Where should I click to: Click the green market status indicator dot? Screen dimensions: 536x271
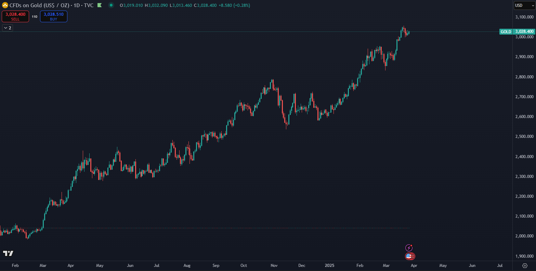point(111,5)
